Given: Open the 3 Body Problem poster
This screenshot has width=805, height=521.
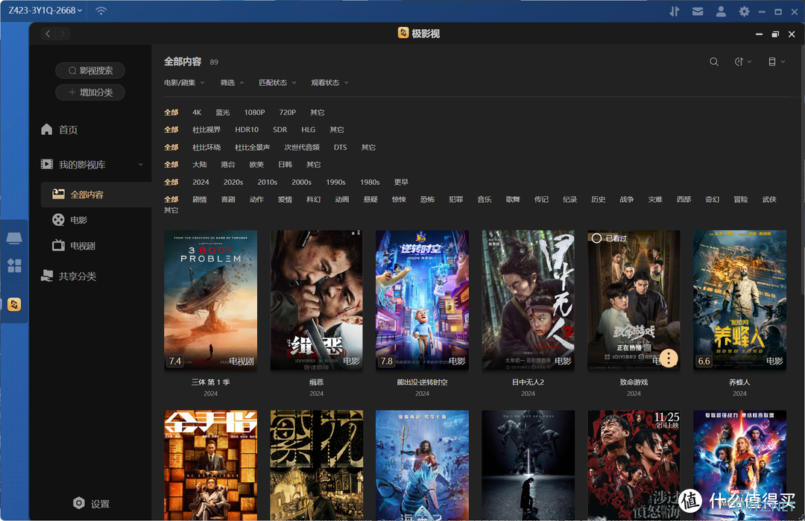Looking at the screenshot, I should (210, 300).
